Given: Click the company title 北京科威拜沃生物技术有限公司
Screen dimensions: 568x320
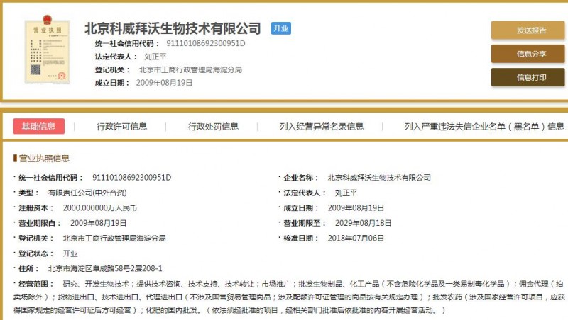Looking at the screenshot, I should point(173,28).
